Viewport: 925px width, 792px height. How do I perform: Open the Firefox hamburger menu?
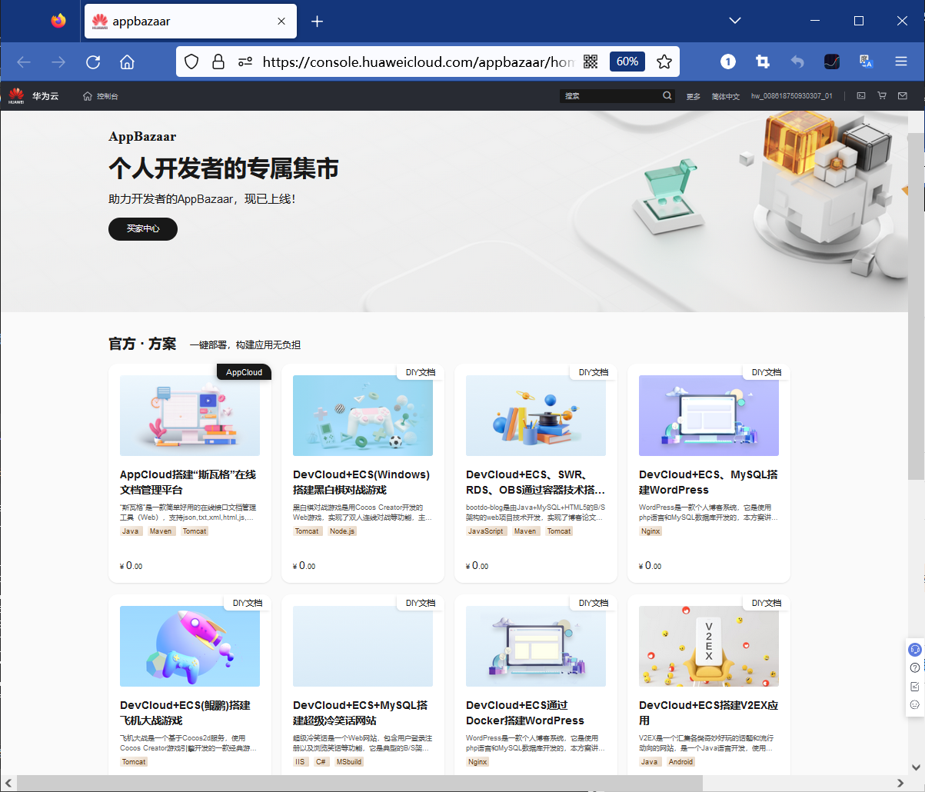coord(900,62)
